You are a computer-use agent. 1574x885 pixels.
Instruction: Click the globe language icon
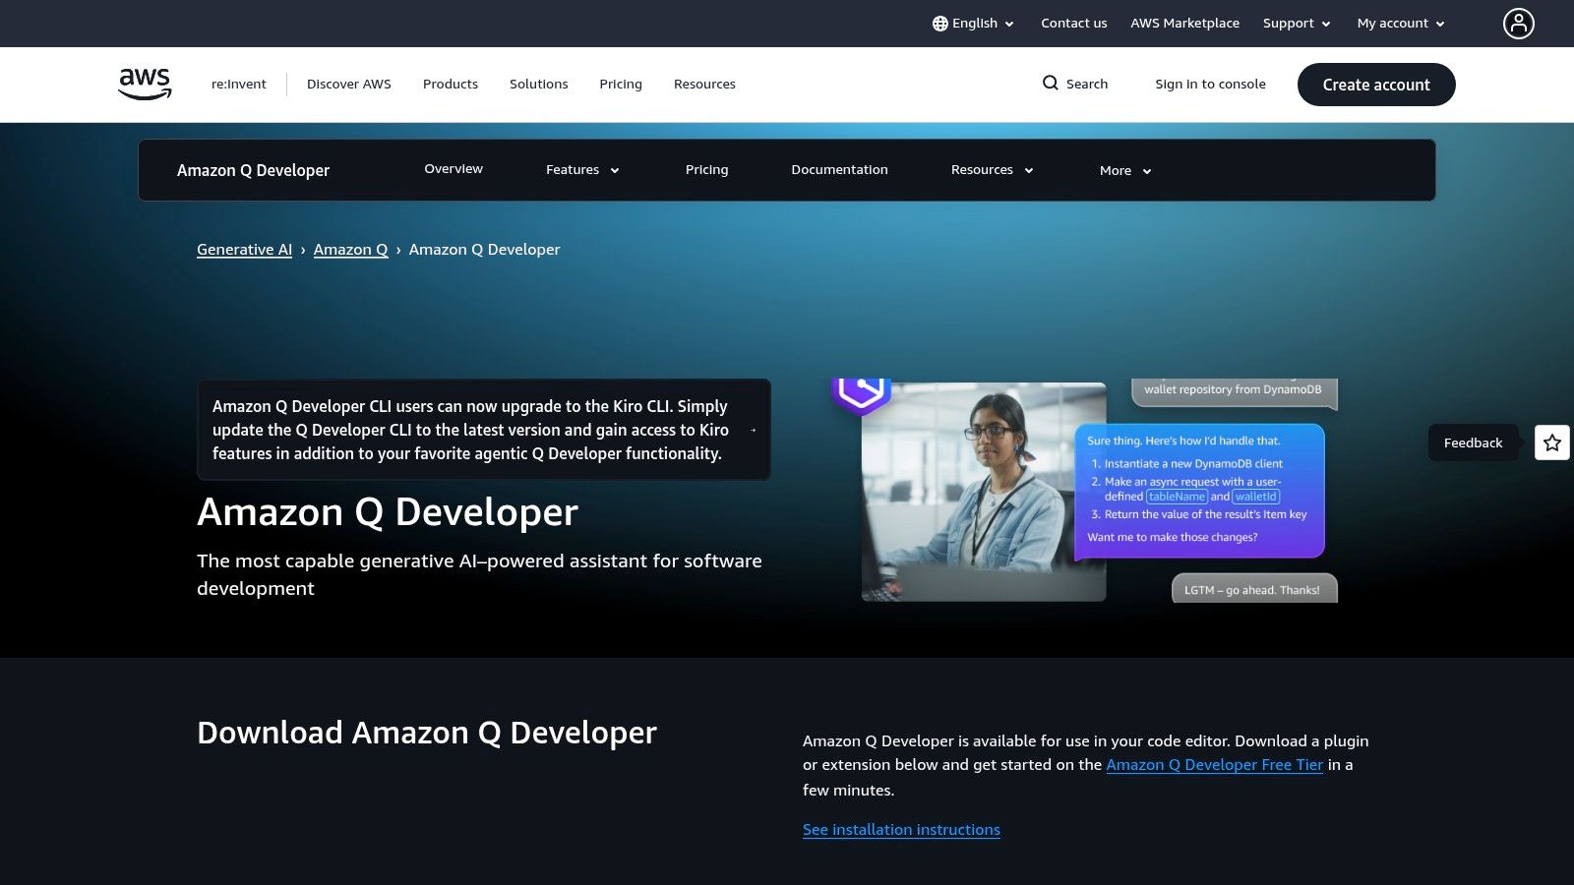pos(940,23)
